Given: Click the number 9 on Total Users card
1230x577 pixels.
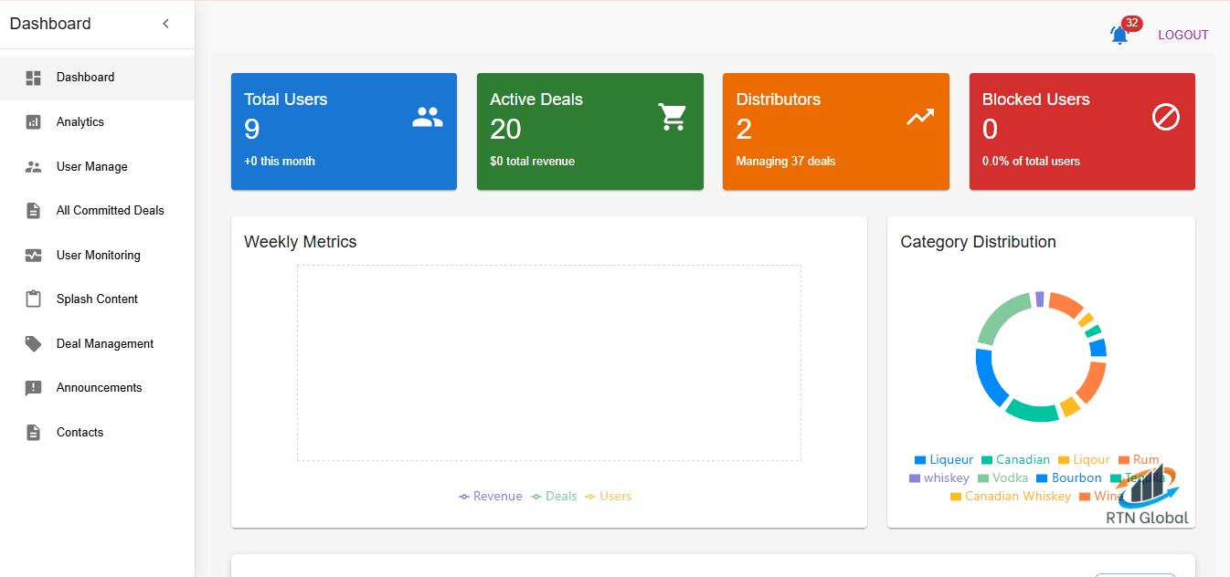Looking at the screenshot, I should pos(252,130).
